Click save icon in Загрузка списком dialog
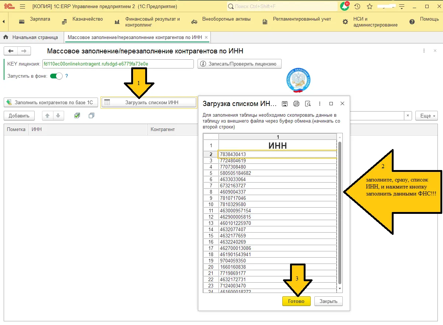The image size is (443, 325). pos(285,104)
